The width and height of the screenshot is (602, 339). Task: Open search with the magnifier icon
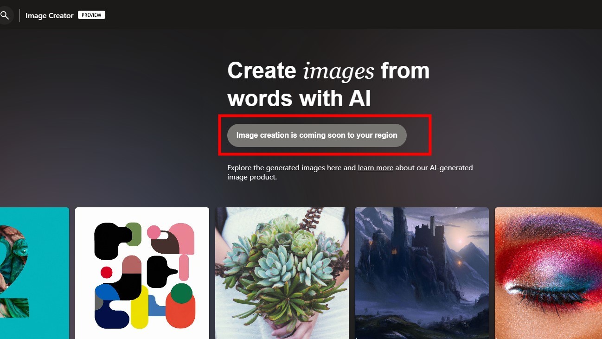[x=4, y=15]
